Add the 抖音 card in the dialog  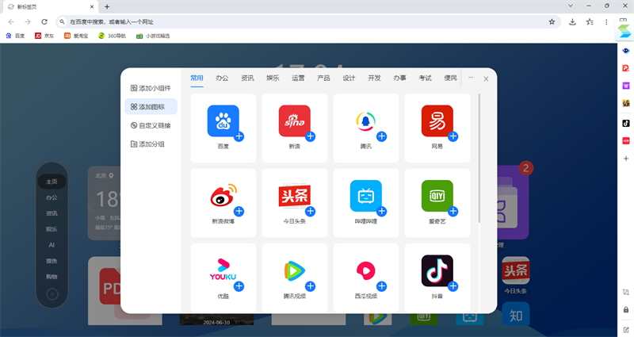click(x=453, y=286)
